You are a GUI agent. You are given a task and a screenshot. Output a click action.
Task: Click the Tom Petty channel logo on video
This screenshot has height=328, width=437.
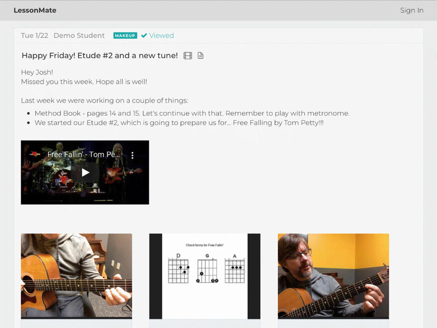35,155
